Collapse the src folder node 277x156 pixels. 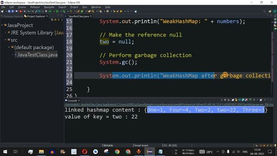click(x=5, y=40)
